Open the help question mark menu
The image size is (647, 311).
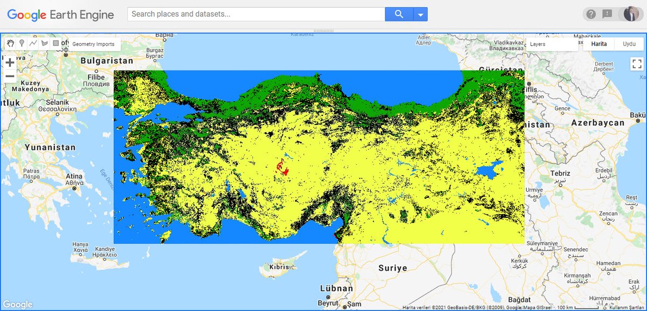point(591,14)
